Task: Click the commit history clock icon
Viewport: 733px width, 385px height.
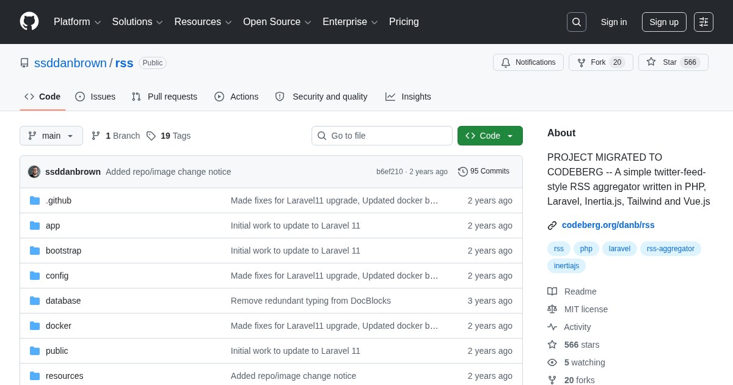Action: (x=463, y=172)
